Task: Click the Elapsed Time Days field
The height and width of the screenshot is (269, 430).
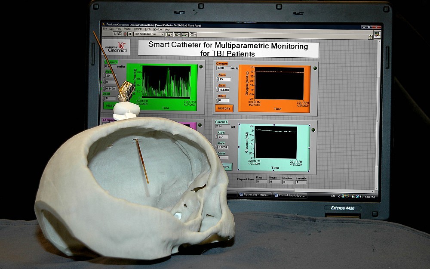Action: pyautogui.click(x=261, y=182)
